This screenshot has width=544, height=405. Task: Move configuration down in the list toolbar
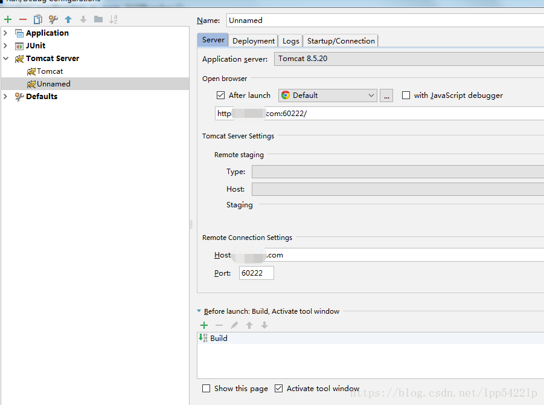[83, 19]
